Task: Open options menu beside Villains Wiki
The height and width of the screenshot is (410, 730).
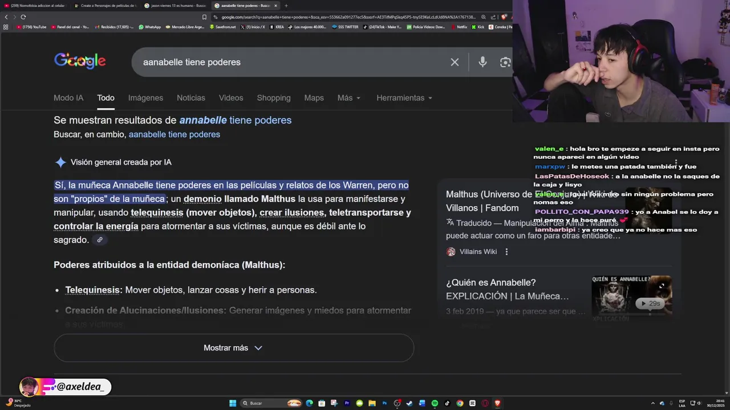Action: [506, 252]
